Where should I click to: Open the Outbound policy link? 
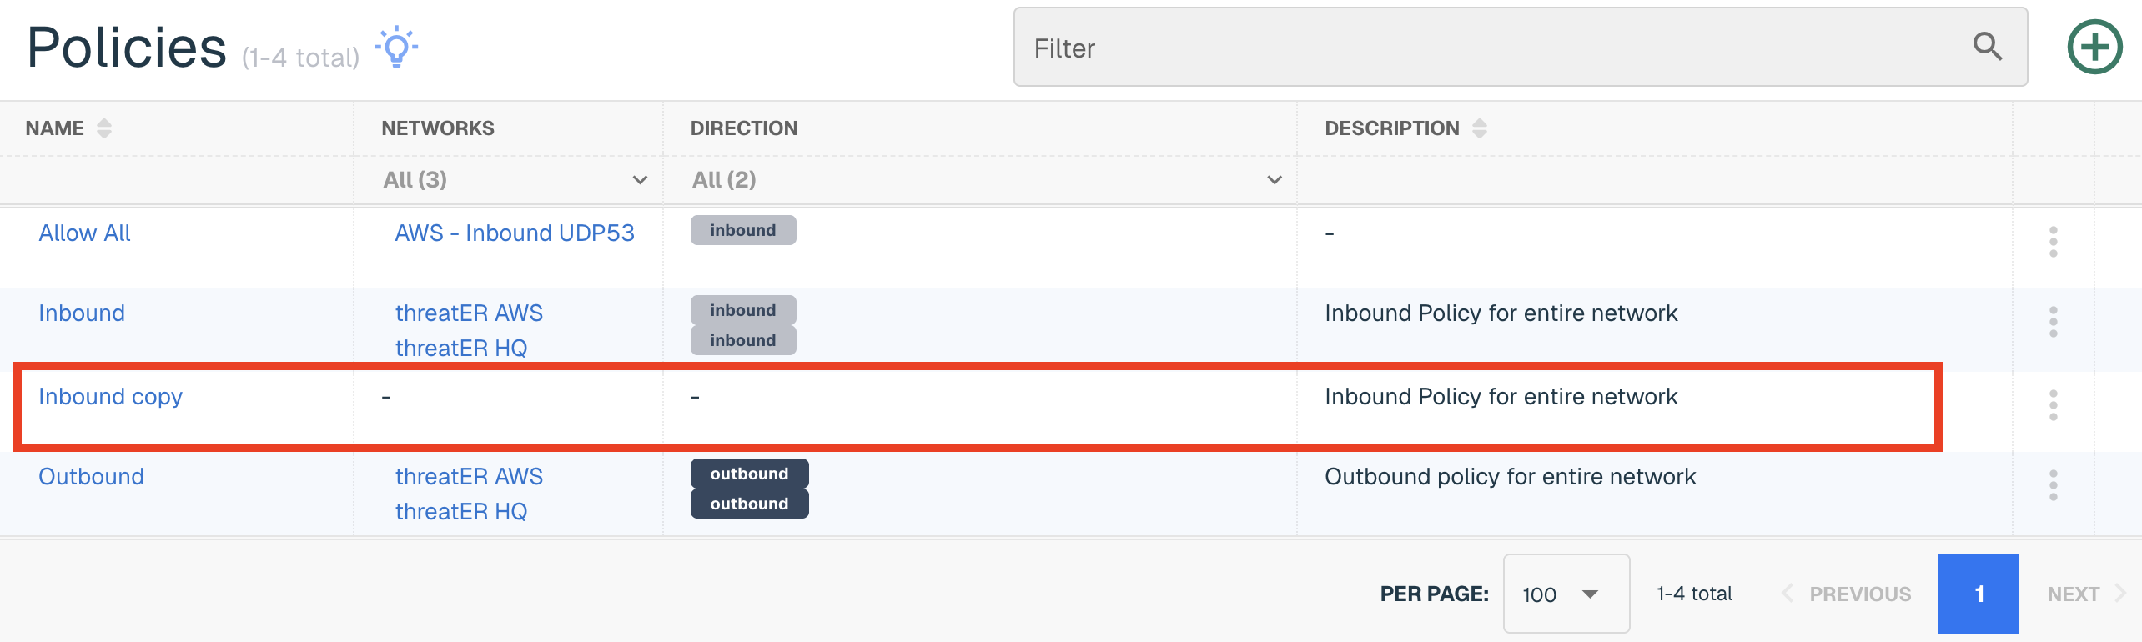point(91,477)
